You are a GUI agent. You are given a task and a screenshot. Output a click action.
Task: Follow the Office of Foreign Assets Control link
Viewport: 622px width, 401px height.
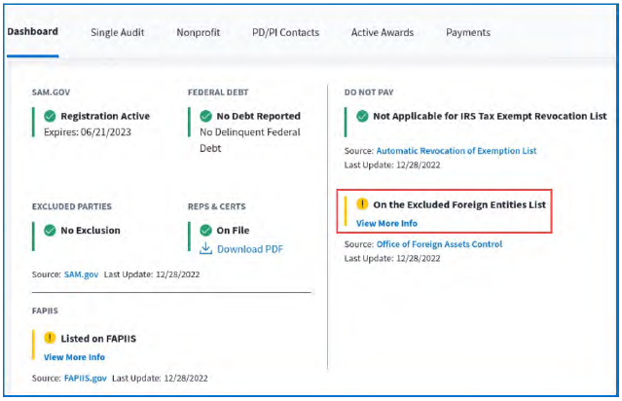coord(439,244)
